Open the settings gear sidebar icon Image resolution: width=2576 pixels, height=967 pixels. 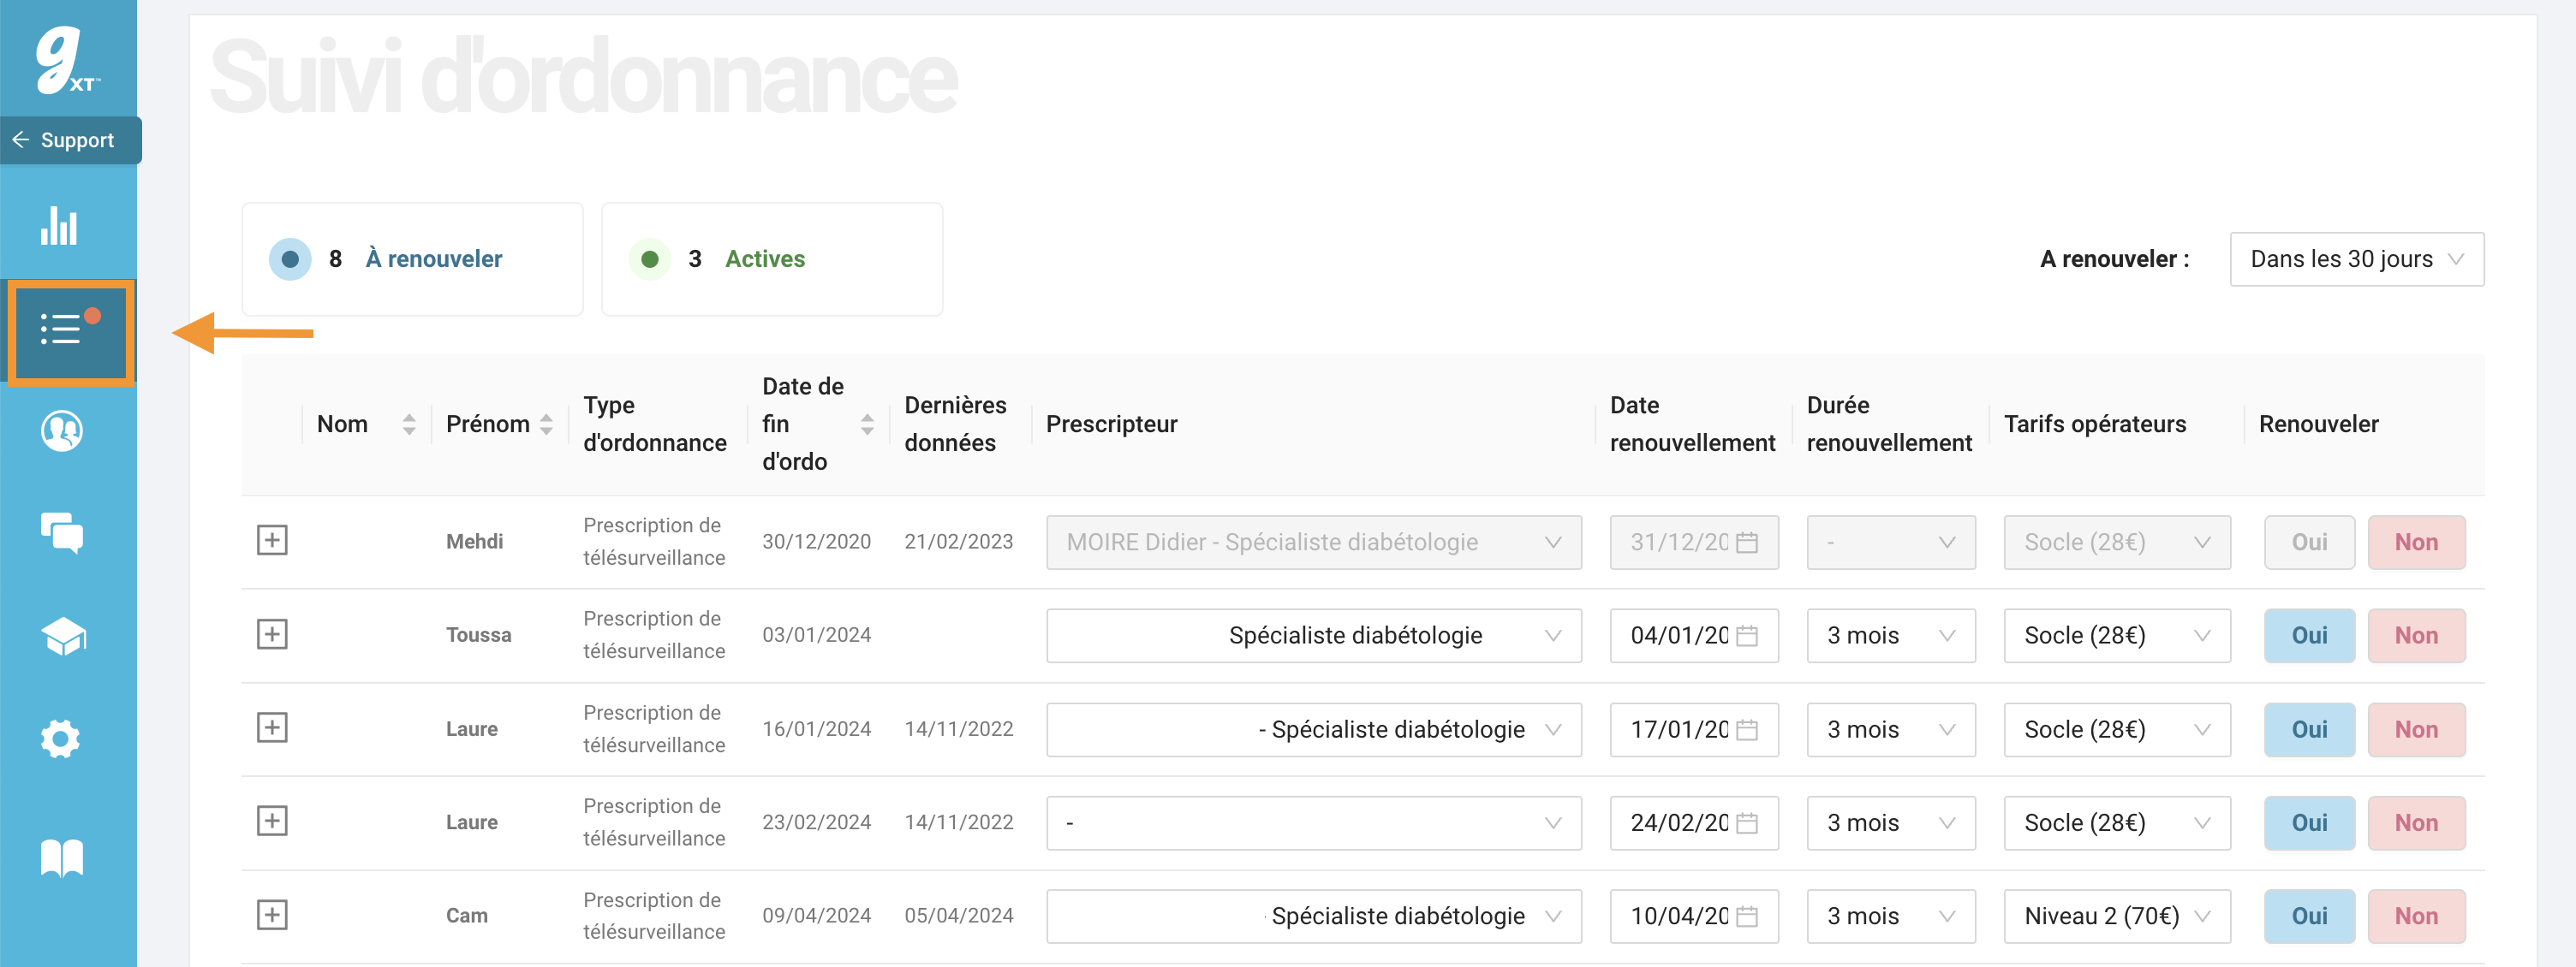coord(60,739)
